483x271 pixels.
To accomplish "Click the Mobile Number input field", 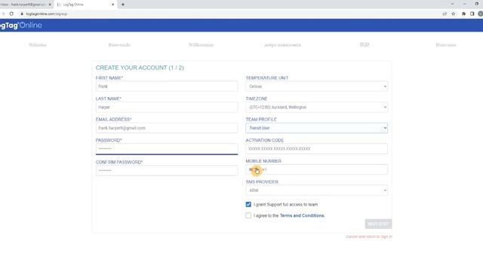I will pos(317,169).
